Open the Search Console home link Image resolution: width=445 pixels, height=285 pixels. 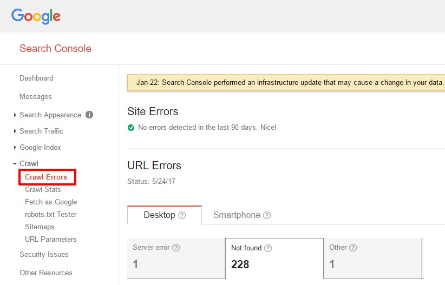(55, 49)
